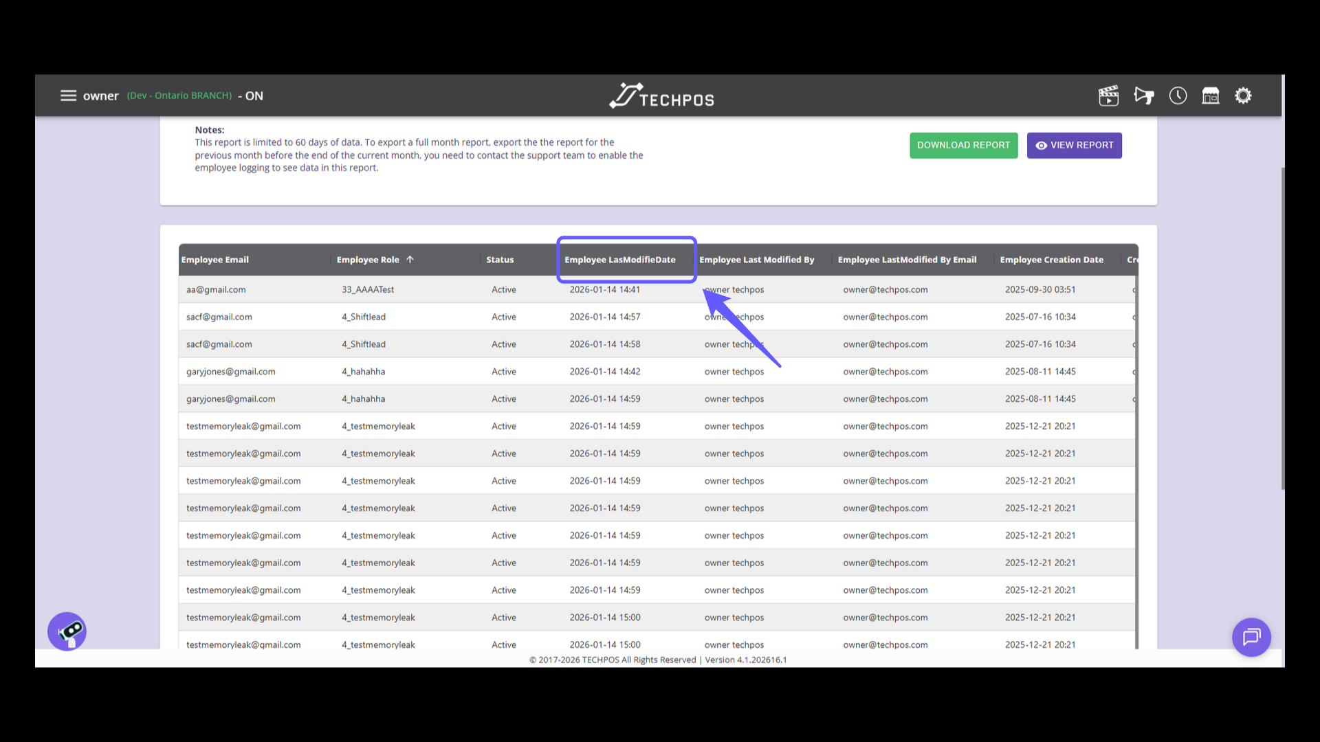Select the Employee Last Modified By header
1320x742 pixels.
[x=757, y=260]
